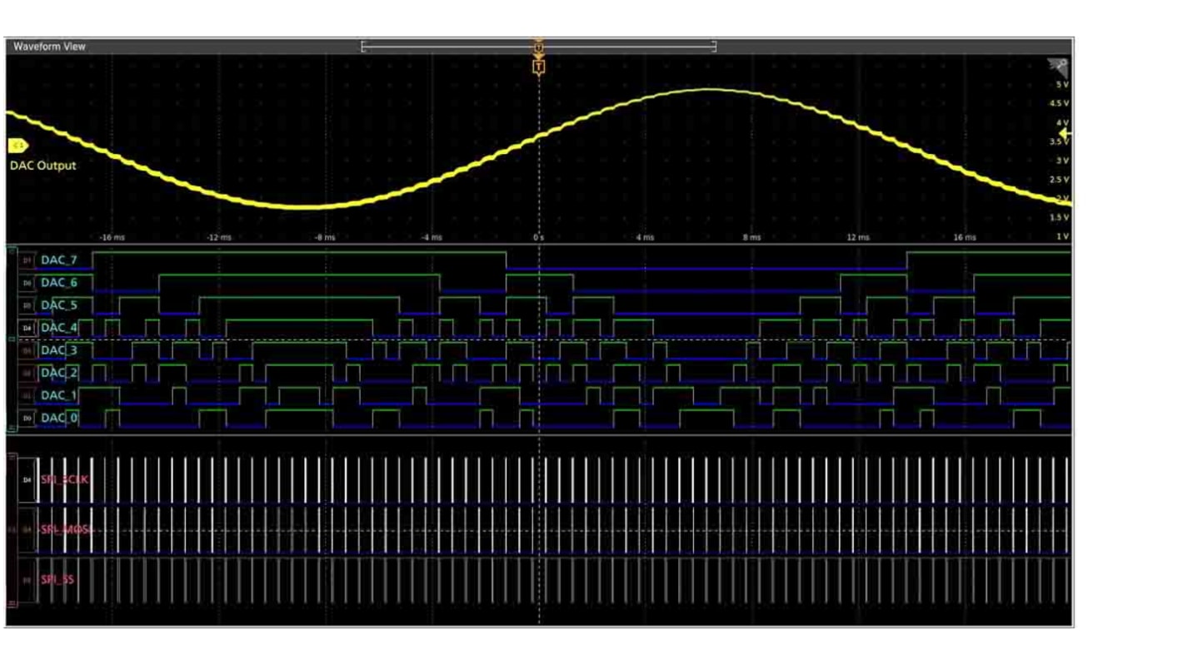The height and width of the screenshot is (664, 1183).
Task: Click the D1 bit icon beside DAC_7
Action: (26, 259)
